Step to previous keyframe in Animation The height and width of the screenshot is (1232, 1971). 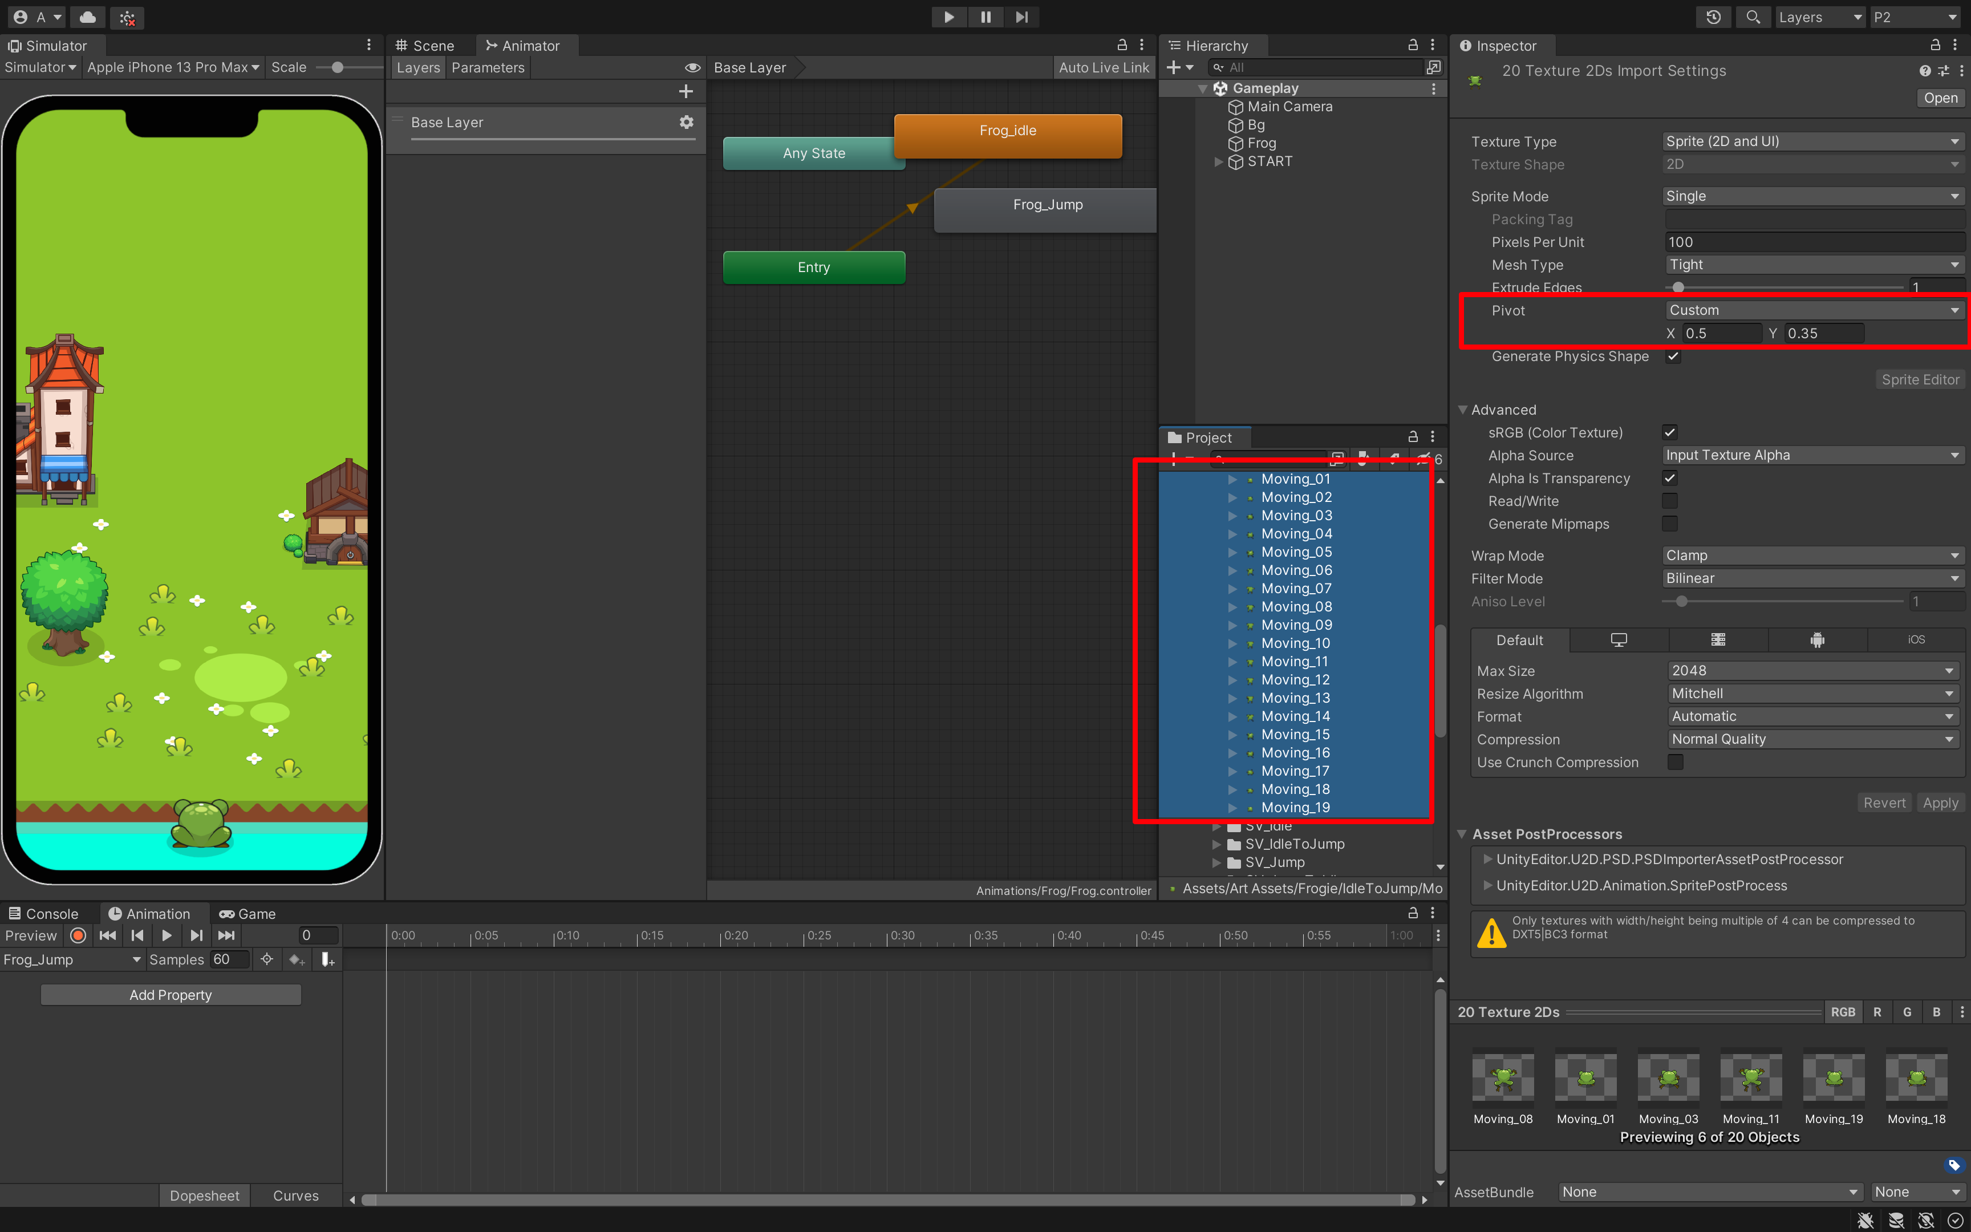[137, 935]
